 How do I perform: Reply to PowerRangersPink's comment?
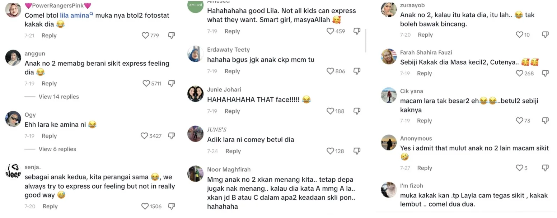coord(49,36)
